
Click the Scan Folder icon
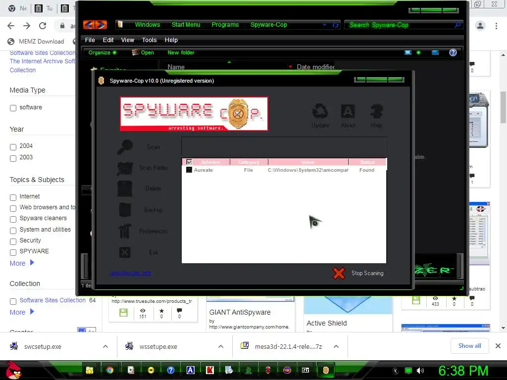[125, 168]
